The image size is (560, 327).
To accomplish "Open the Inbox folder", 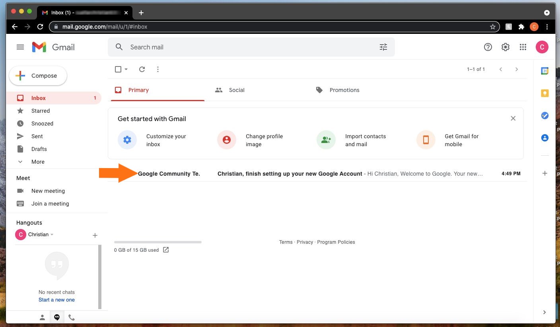I will (x=54, y=98).
